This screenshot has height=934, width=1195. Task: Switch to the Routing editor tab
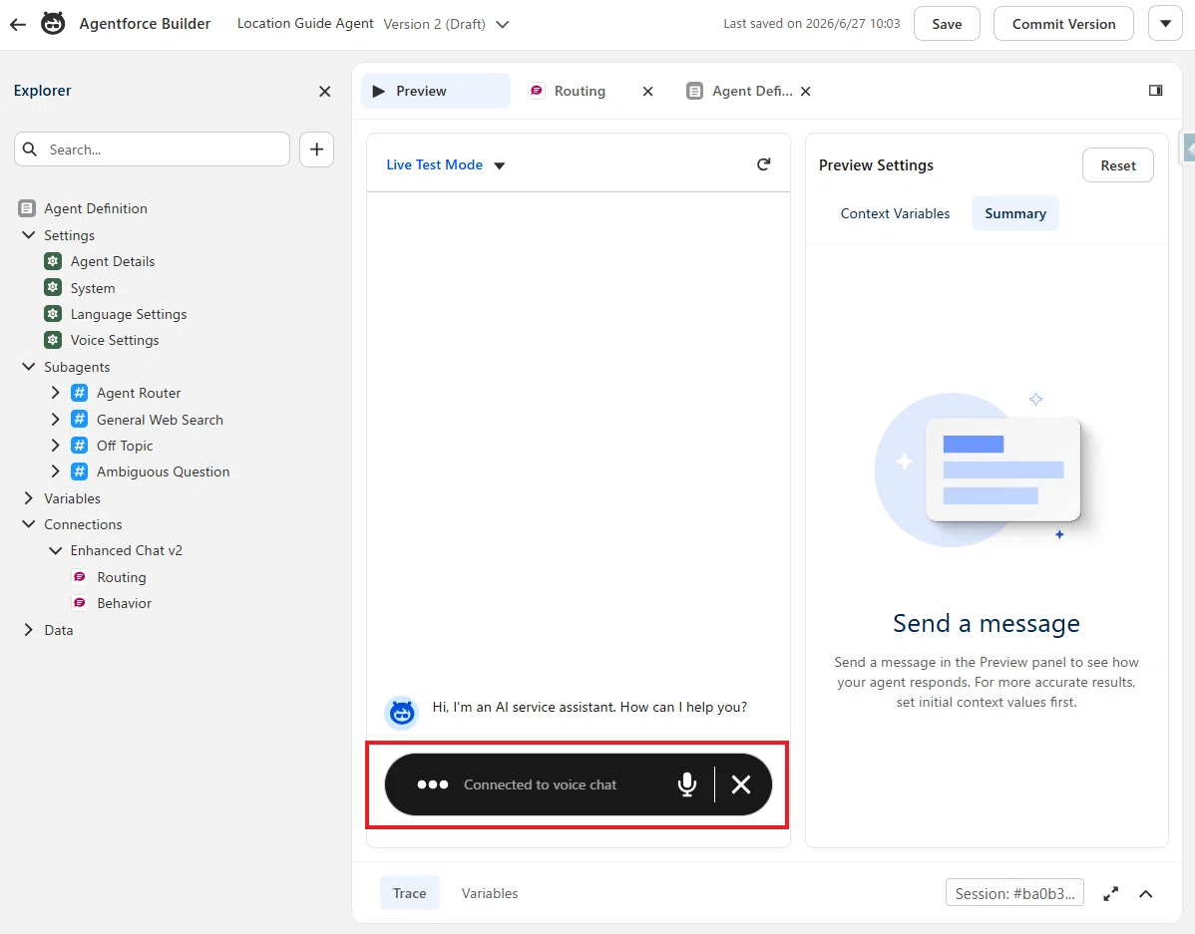pos(580,91)
